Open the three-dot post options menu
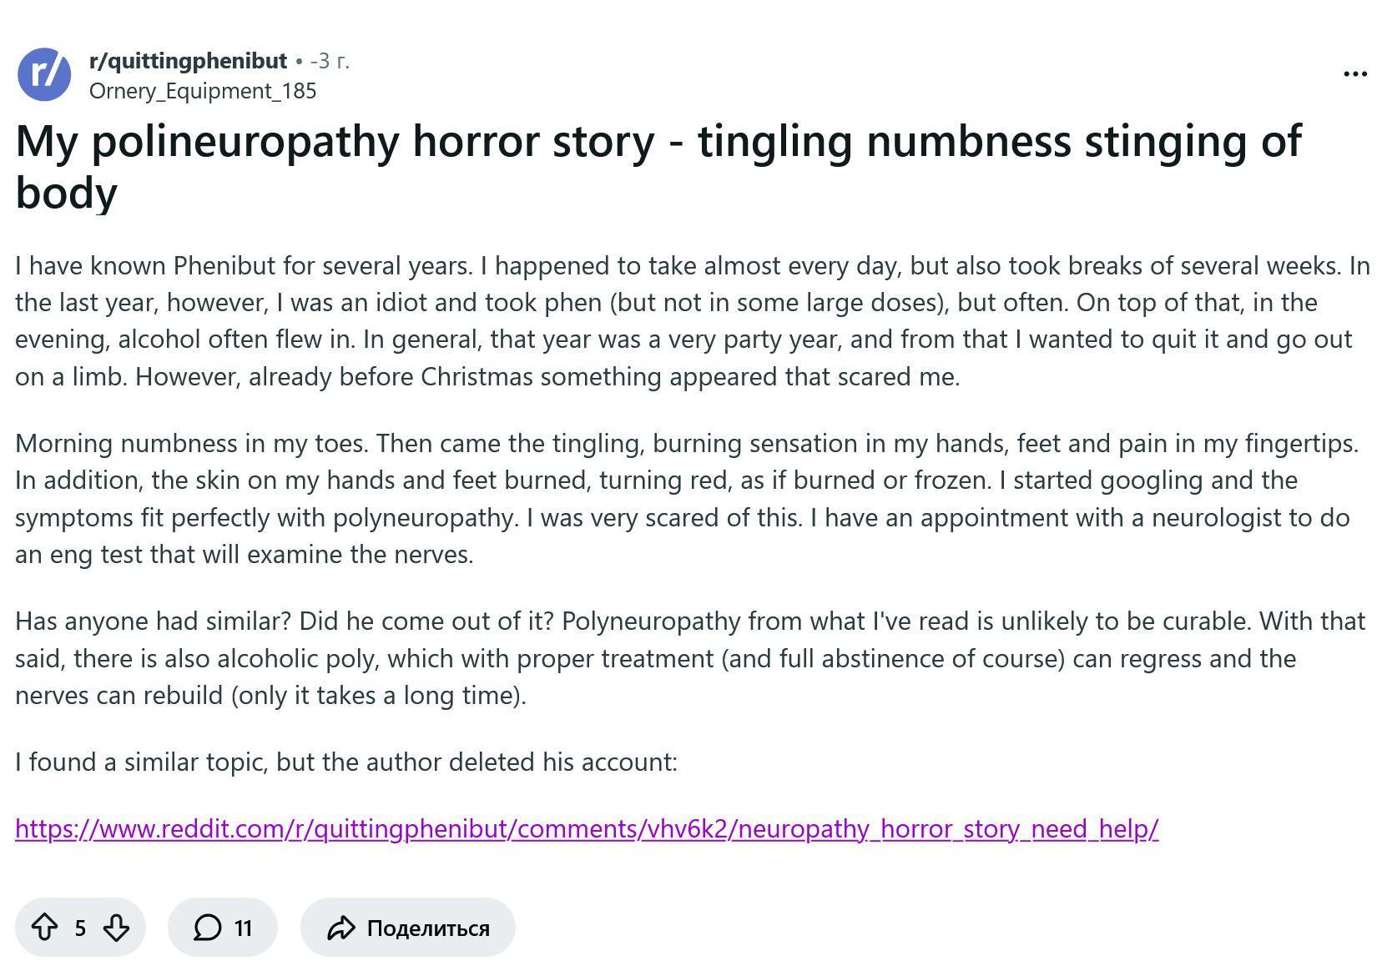This screenshot has height=971, width=1387. [1355, 74]
